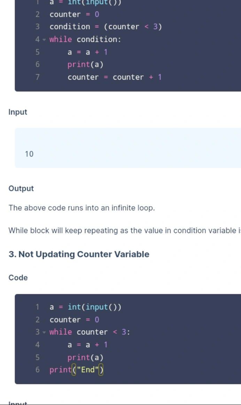Click the 'a = a + 1' line in second editor
Viewport: 241px width, 405px height.
(x=87, y=345)
